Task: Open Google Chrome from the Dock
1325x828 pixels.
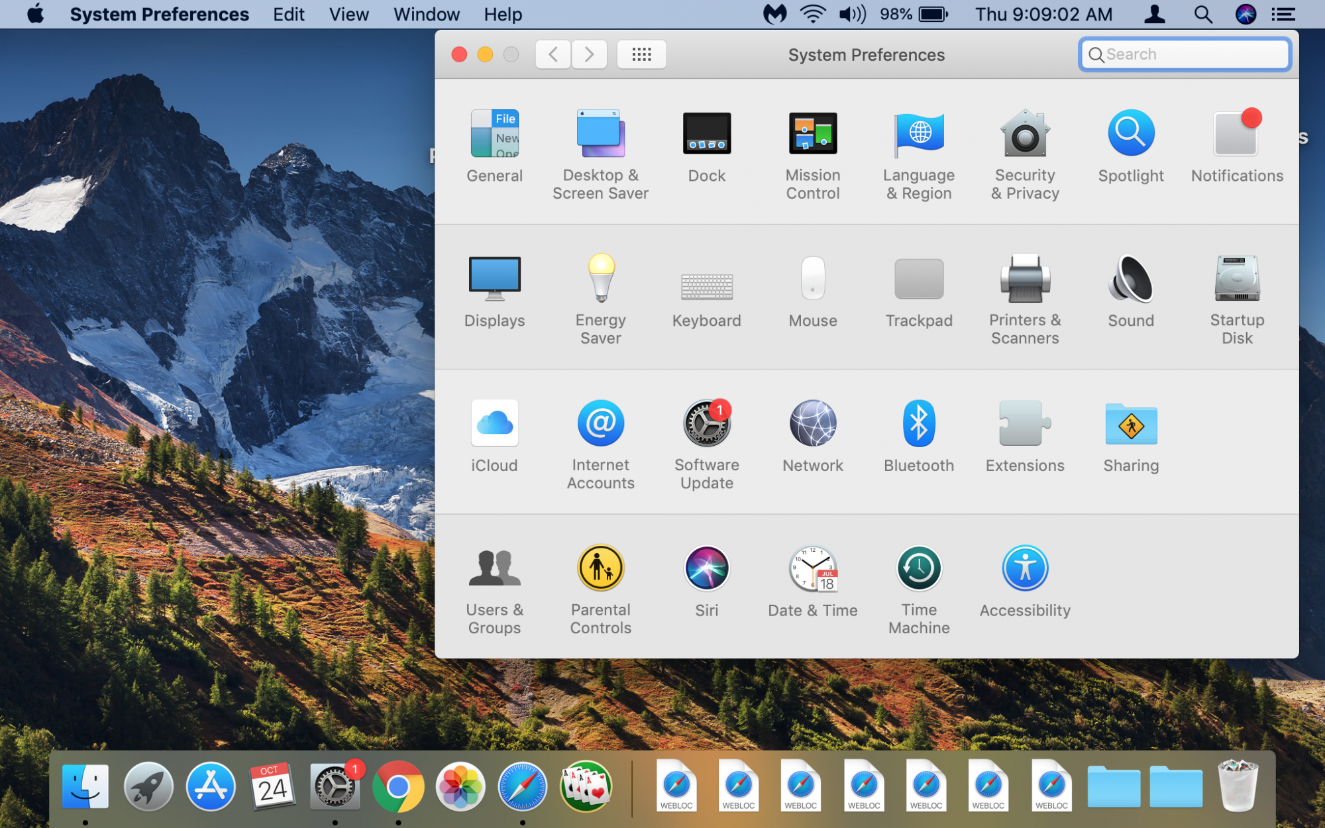Action: [x=397, y=786]
